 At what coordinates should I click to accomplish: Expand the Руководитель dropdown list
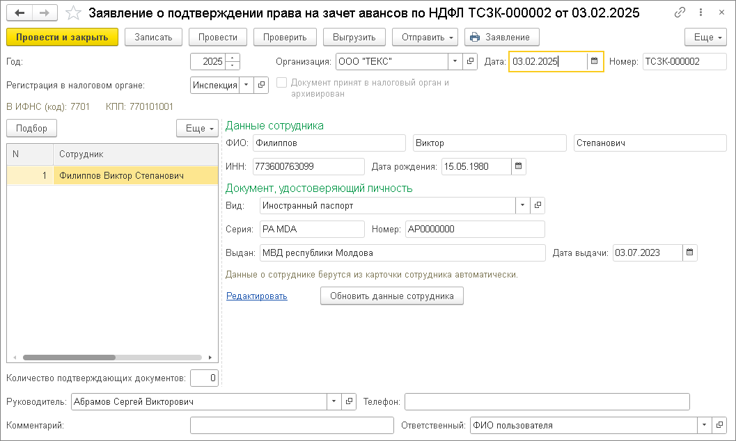point(334,401)
